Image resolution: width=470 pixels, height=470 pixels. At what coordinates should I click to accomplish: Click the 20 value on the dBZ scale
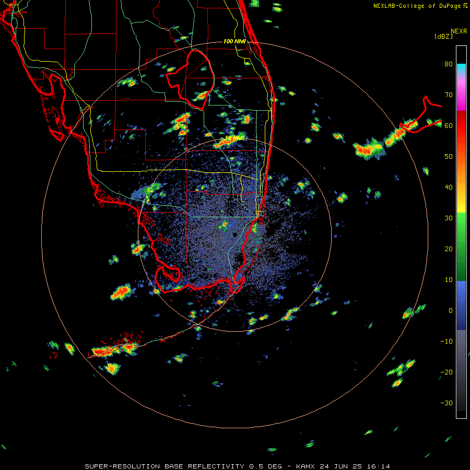(x=449, y=249)
